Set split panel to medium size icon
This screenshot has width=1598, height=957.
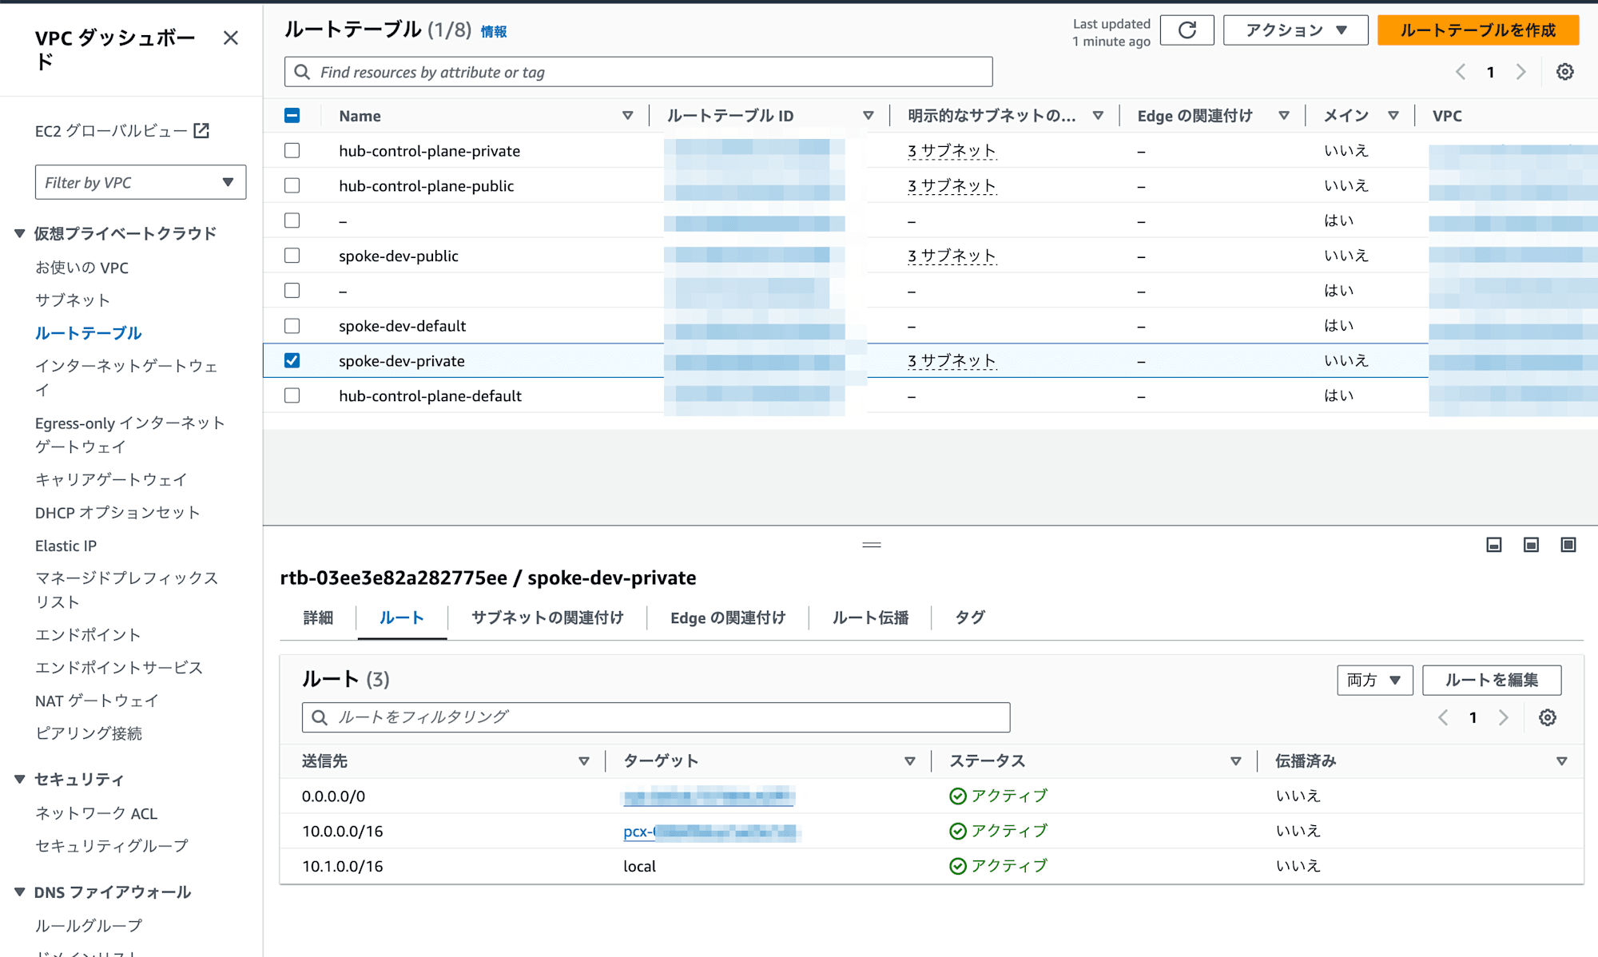point(1531,545)
